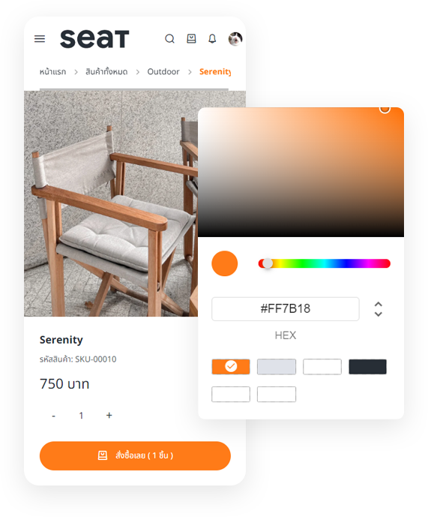Select the dark navy color swatch
The height and width of the screenshot is (517, 428).
[x=368, y=366]
